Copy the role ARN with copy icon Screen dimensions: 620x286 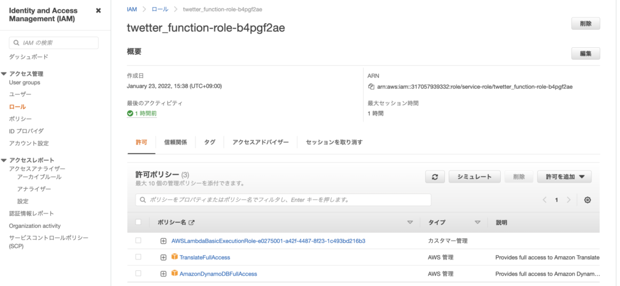pos(371,86)
